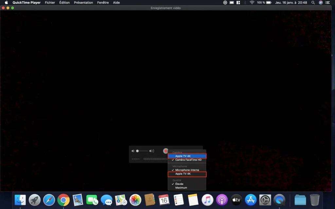Launch Google Chrome from the Dock
The height and width of the screenshot is (209, 335).
tap(63, 200)
